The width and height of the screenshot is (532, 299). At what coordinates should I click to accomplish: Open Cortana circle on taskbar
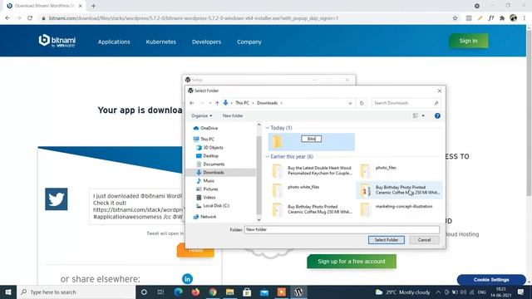(144, 292)
